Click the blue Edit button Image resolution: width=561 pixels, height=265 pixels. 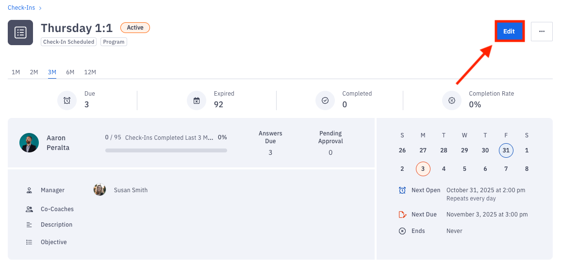coord(509,32)
